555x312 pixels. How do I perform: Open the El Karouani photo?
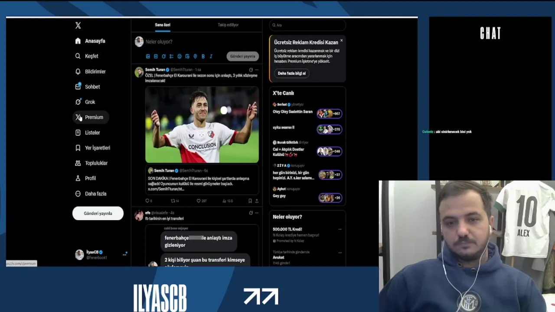click(x=202, y=125)
